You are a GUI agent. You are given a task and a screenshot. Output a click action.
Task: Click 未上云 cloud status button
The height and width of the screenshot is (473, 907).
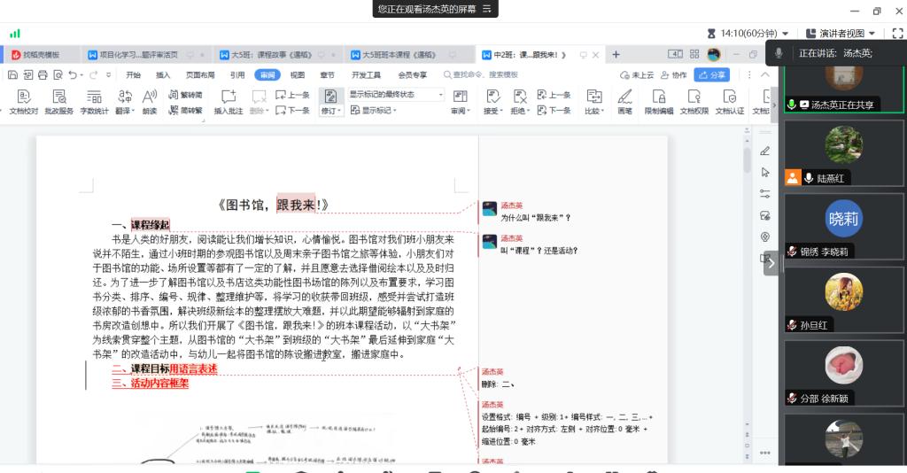pyautogui.click(x=637, y=74)
